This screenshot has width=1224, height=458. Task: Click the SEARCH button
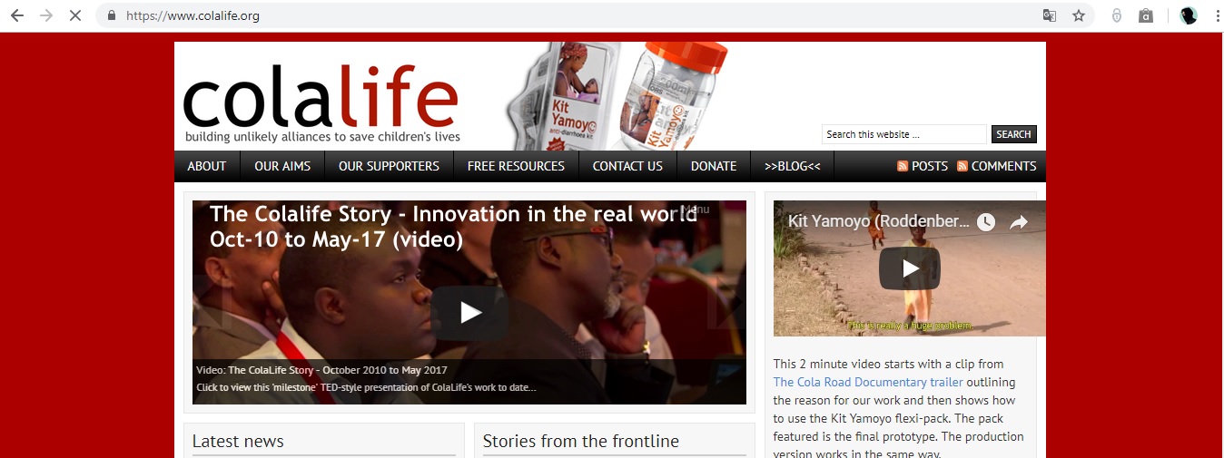tap(1013, 134)
